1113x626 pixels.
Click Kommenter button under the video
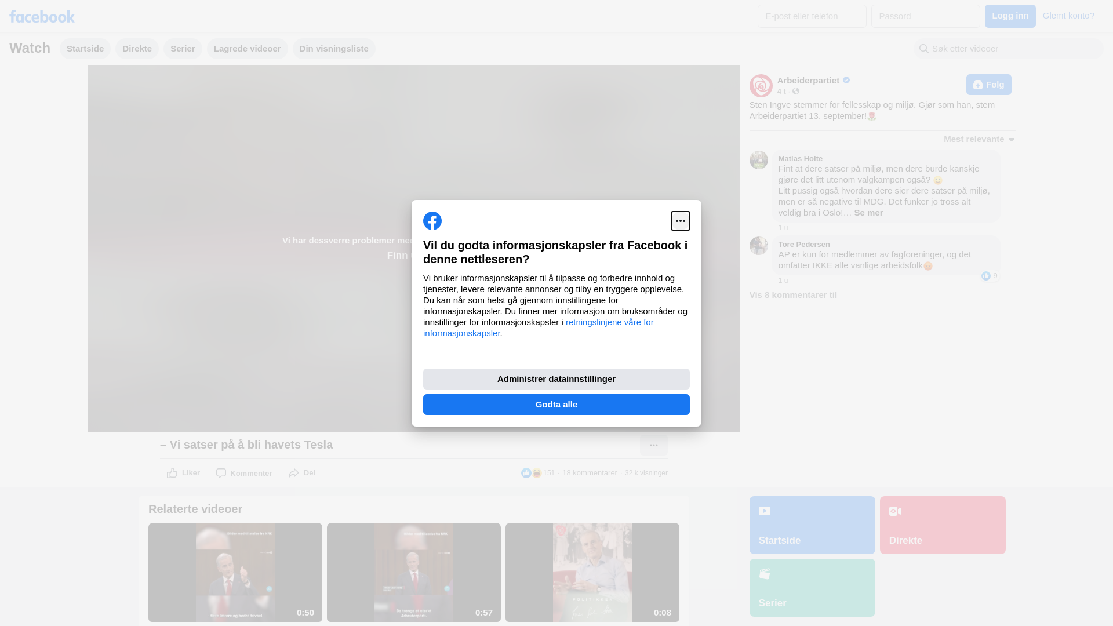[244, 474]
